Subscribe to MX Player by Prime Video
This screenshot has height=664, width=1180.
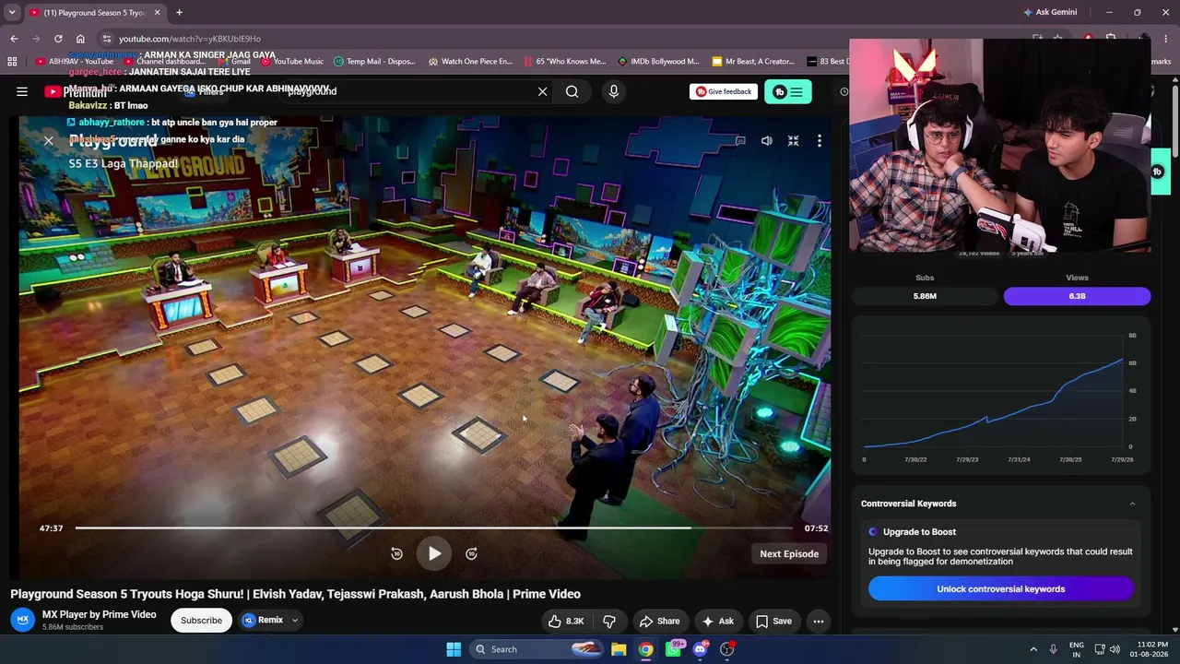[x=201, y=620]
